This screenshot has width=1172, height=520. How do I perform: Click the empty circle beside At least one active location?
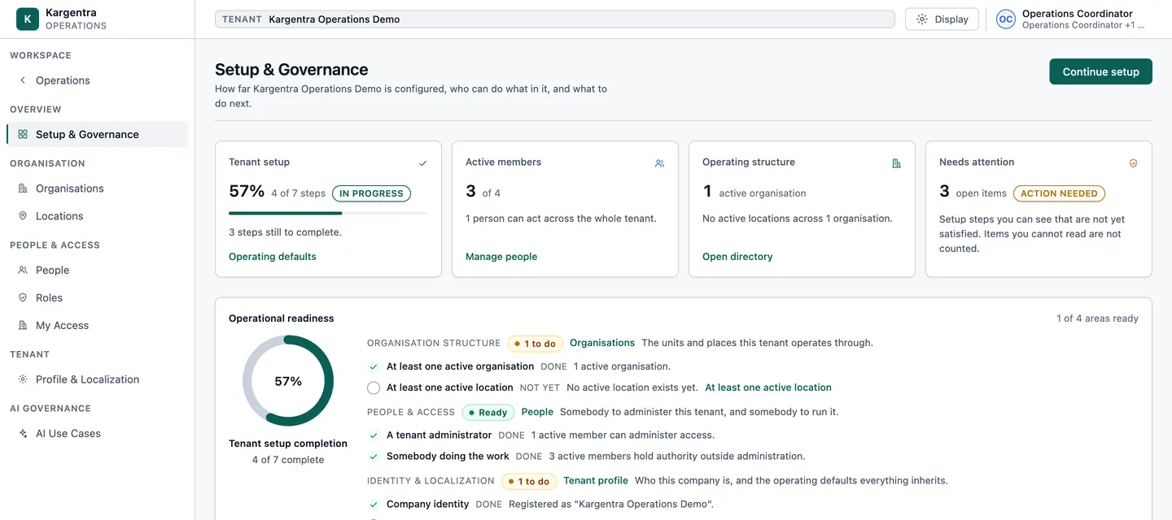pyautogui.click(x=374, y=388)
